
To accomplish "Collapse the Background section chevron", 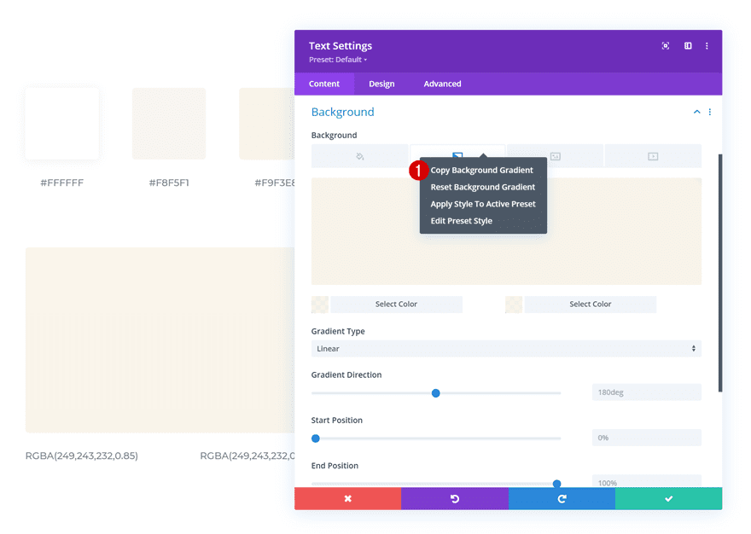I will coord(696,112).
